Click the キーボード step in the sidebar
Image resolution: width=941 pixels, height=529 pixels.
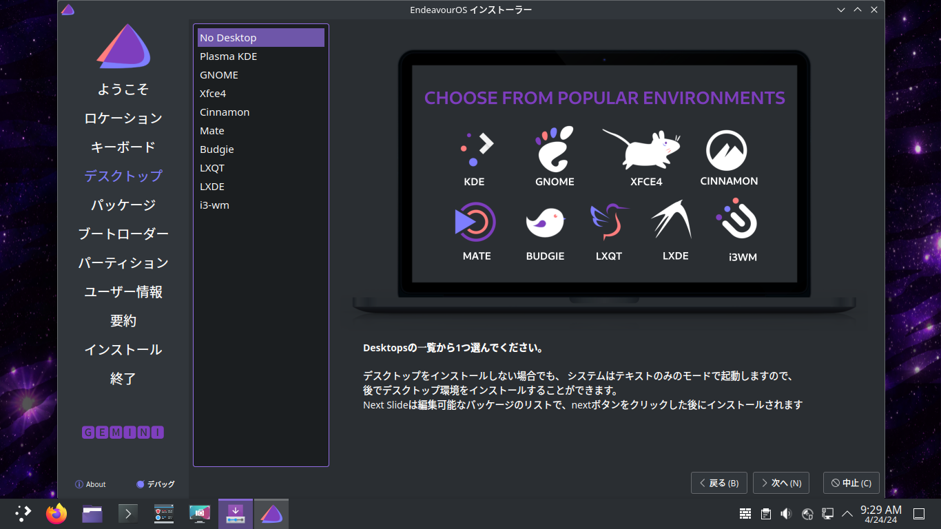123,147
